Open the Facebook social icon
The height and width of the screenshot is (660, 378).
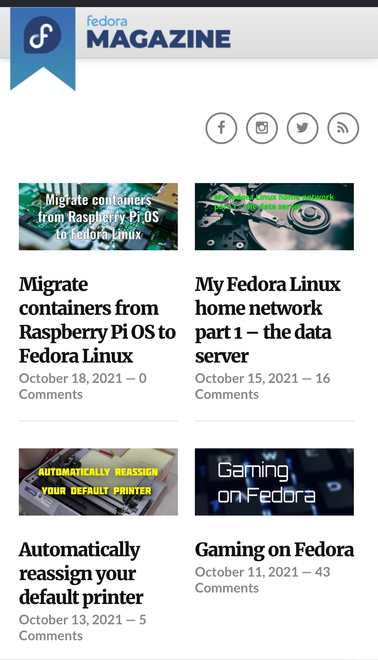click(x=221, y=128)
